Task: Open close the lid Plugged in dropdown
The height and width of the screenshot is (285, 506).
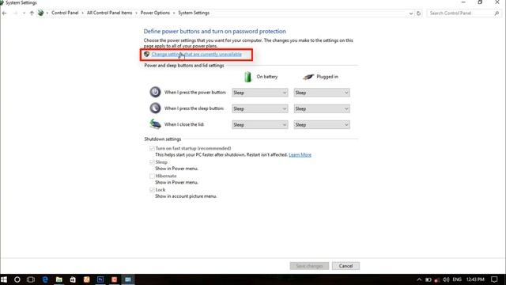Action: [322, 125]
